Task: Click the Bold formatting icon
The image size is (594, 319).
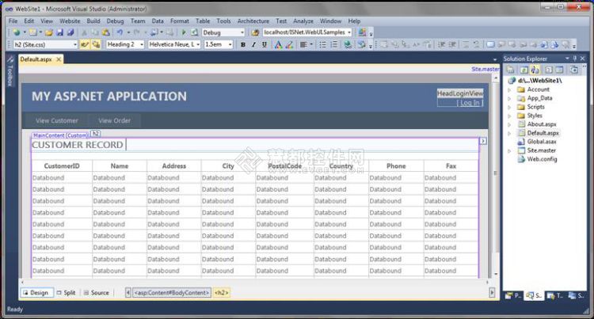Action: pos(243,44)
